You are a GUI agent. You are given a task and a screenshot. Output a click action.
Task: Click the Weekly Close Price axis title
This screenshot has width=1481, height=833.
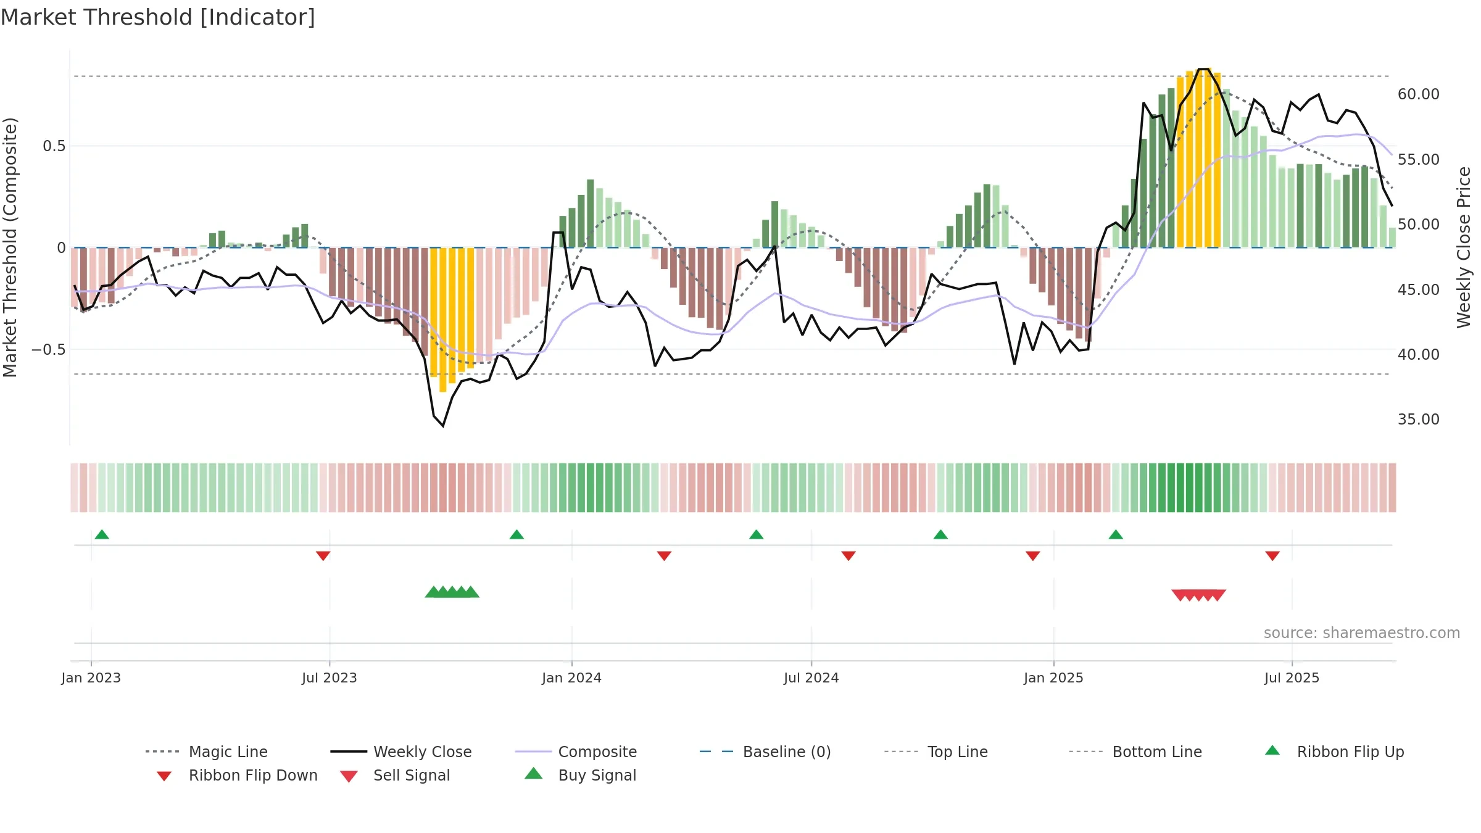1464,247
